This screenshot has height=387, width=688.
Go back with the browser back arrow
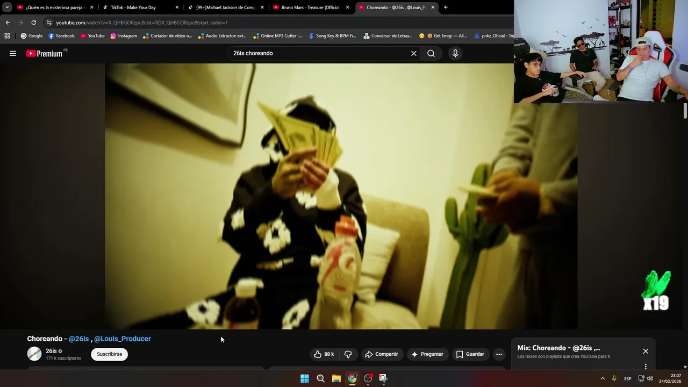pyautogui.click(x=8, y=23)
